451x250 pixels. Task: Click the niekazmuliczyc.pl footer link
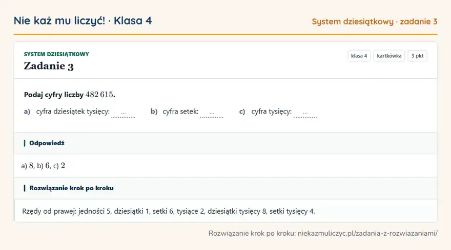click(x=367, y=233)
